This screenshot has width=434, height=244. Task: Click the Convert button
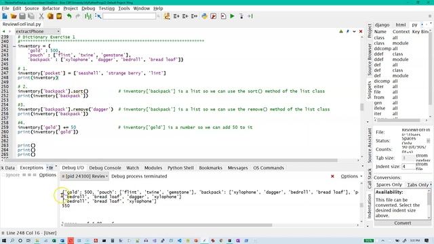(402, 223)
